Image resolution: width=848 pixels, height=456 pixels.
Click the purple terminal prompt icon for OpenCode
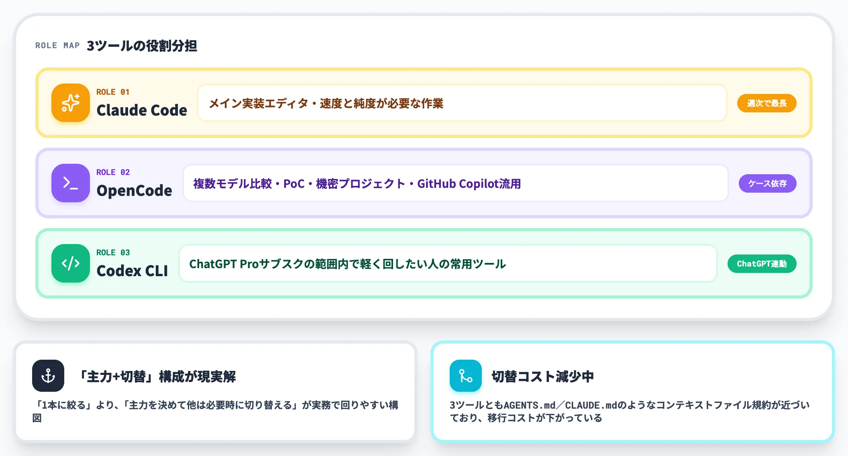point(71,183)
